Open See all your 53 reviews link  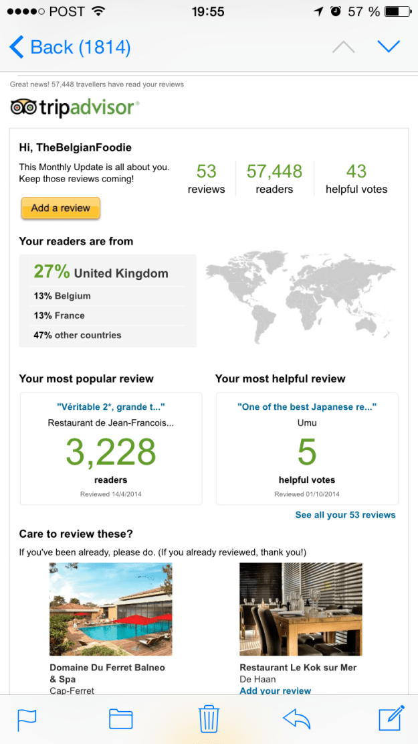tap(345, 515)
